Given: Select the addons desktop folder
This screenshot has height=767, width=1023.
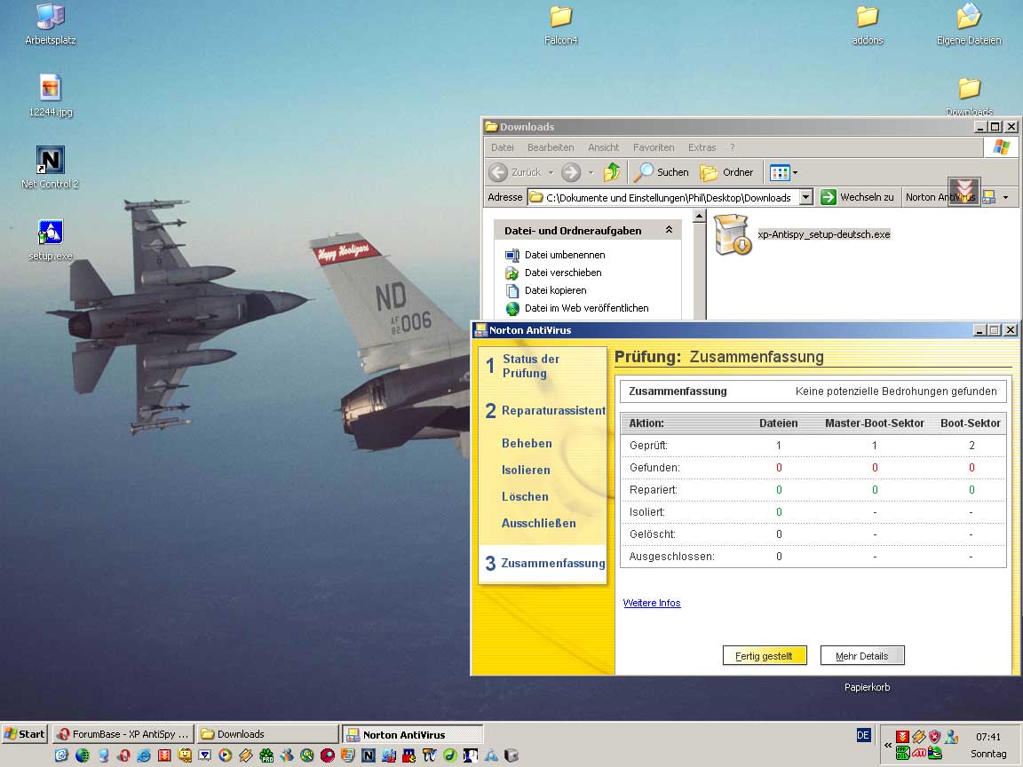Looking at the screenshot, I should (x=867, y=25).
